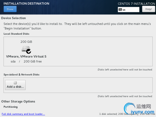Image resolution: width=156 pixels, height=117 pixels.
Task: Click the CENTOS 7 INSTALLATION title
Action: click(136, 4)
